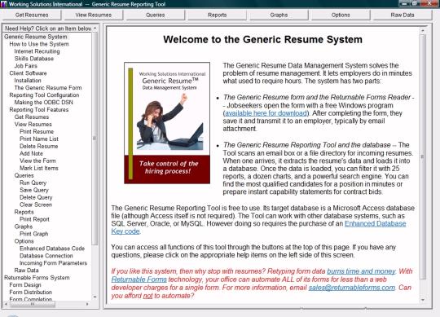The width and height of the screenshot is (440, 317).
Task: Select 'Add Note' help item
Action: 31,153
